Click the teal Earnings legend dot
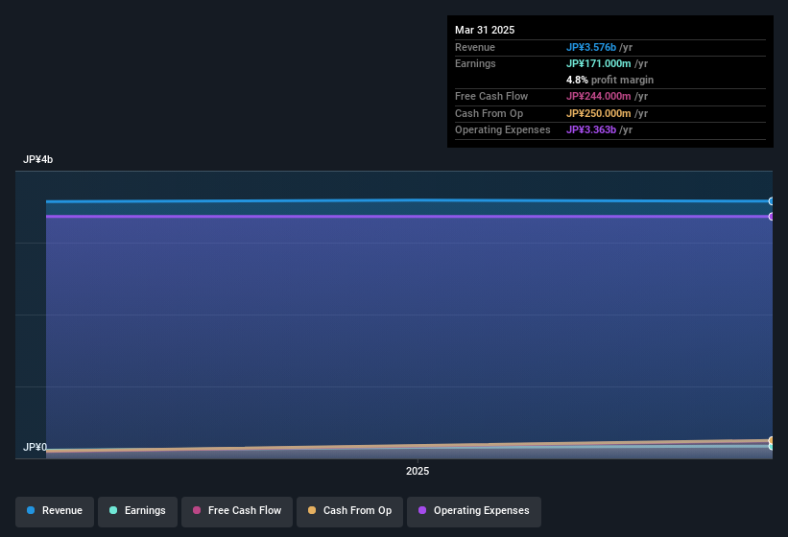 113,510
